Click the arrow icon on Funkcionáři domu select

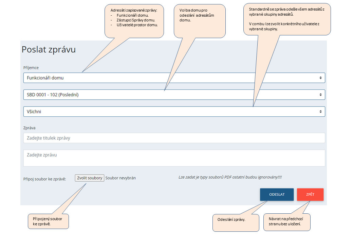click(320, 78)
